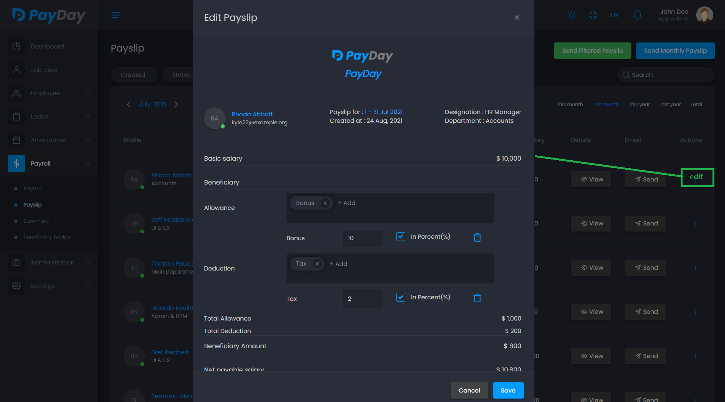Cancel editing the payslip
The height and width of the screenshot is (402, 725).
pyautogui.click(x=469, y=390)
